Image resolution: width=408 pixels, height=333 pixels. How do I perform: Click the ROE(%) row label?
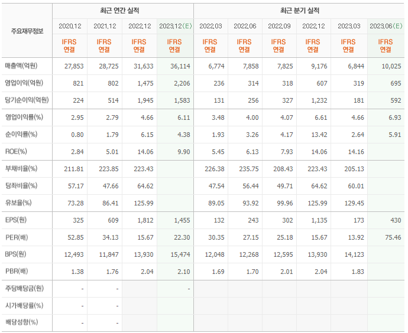(16, 152)
